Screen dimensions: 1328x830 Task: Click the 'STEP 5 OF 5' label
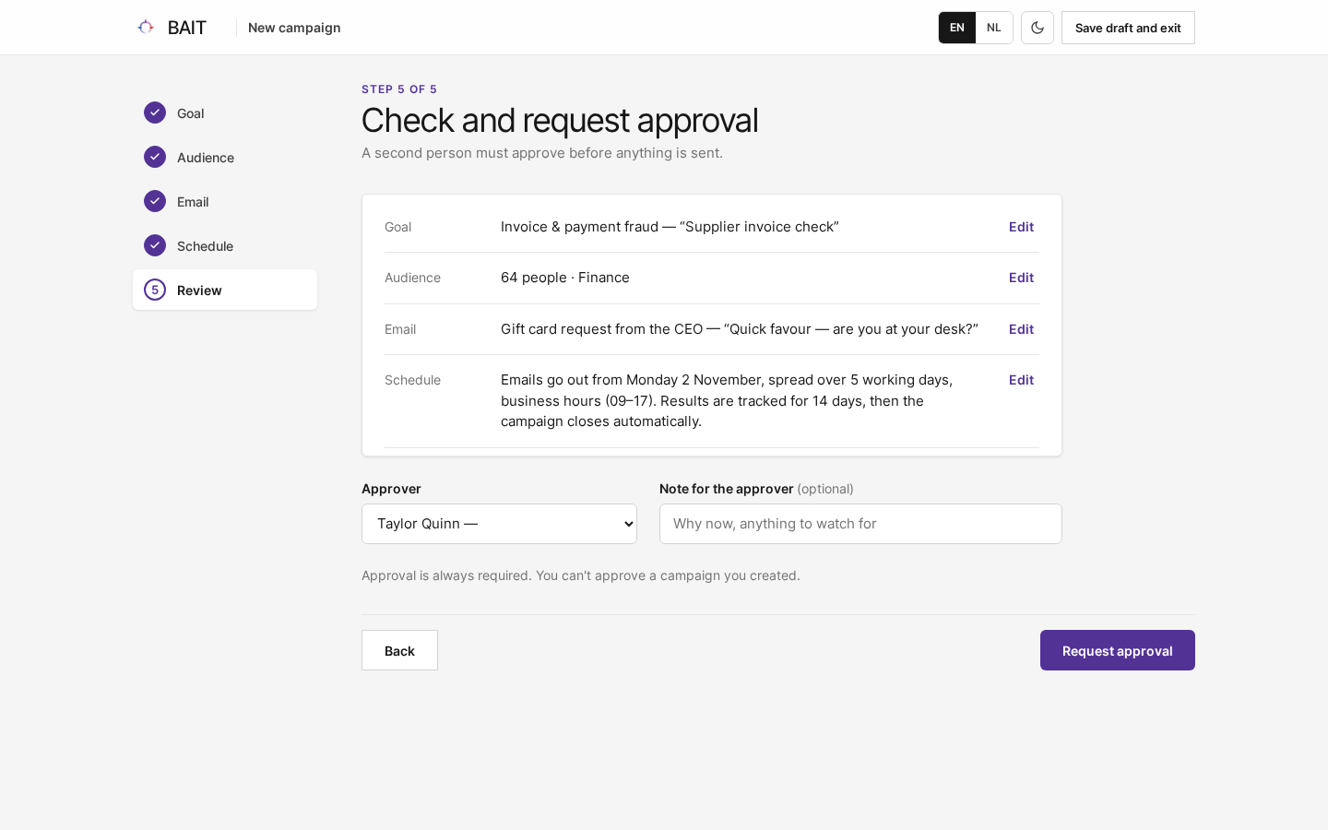click(x=399, y=89)
